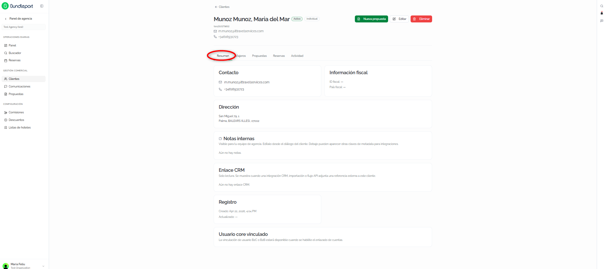
Task: Click the back arrow beside Panel de agencia
Action: tap(6, 19)
